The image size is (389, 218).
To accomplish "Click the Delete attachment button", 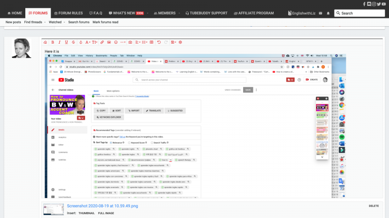I will [373, 206].
